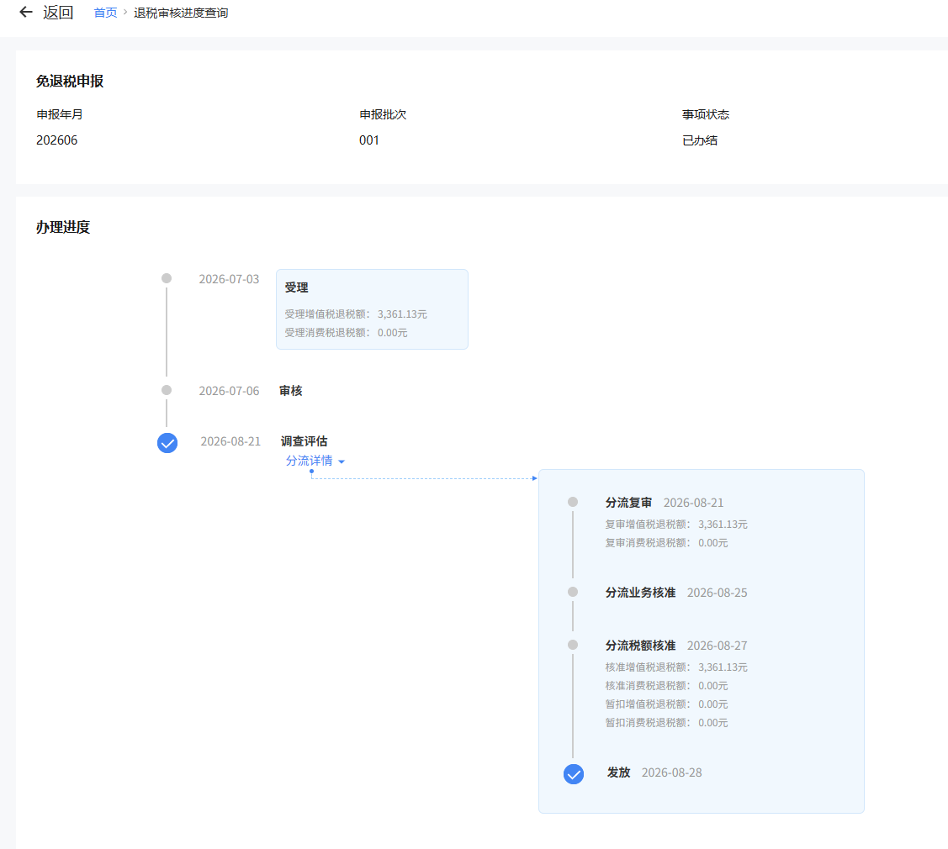Click the 复审消费税退税额 0.00元 line
Screen dimensions: 948x849
pyautogui.click(x=666, y=543)
